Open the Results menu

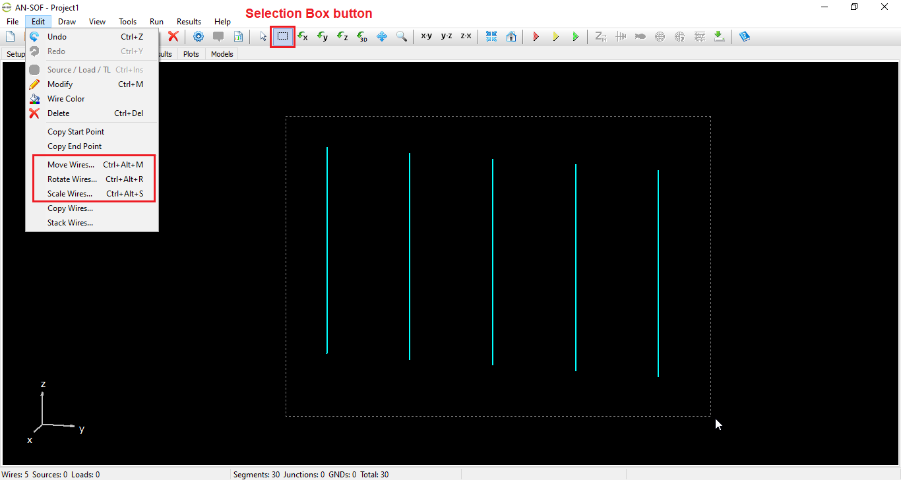pos(189,22)
